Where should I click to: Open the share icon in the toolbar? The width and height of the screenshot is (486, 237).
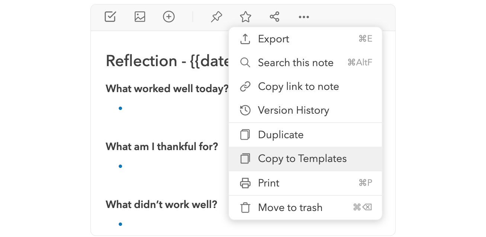point(275,17)
